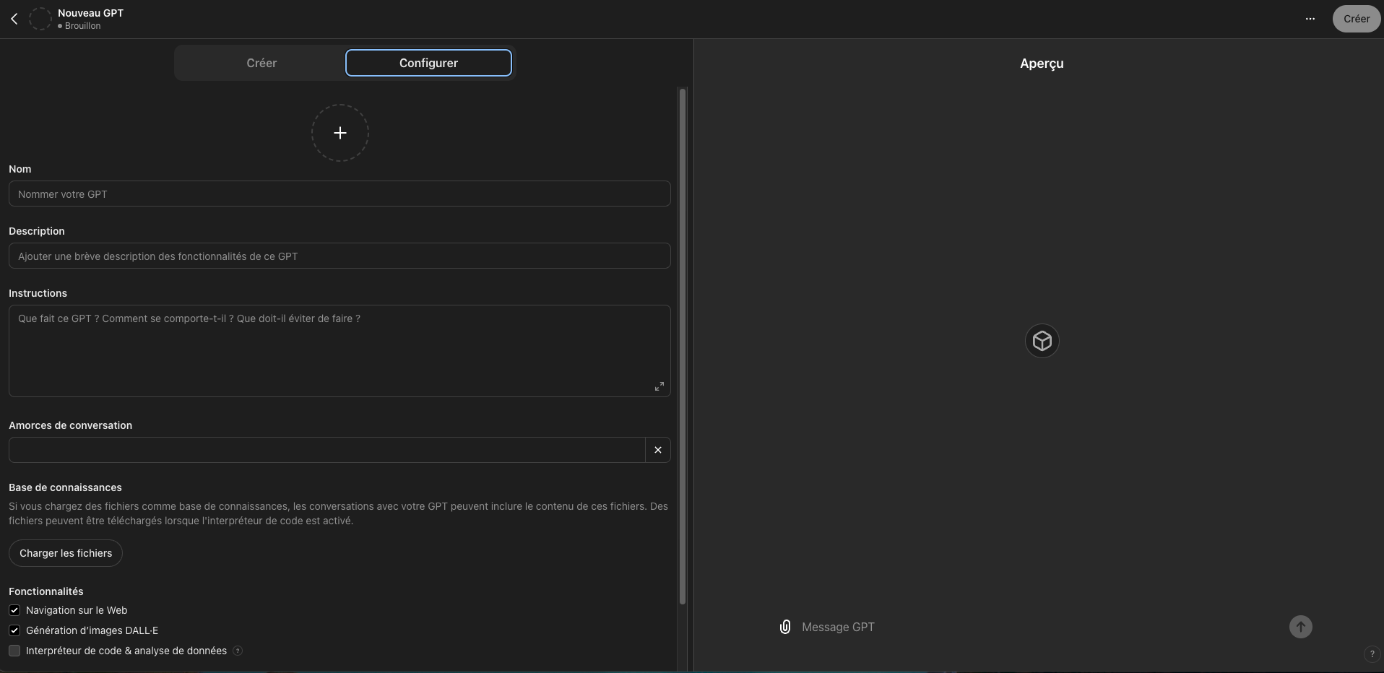Focus the Nom input field

tap(339, 194)
